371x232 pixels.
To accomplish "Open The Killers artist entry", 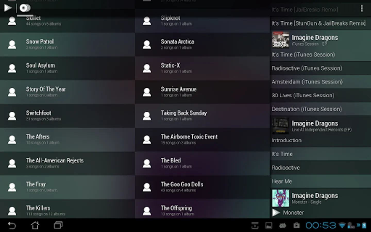I will pyautogui.click(x=67, y=209).
